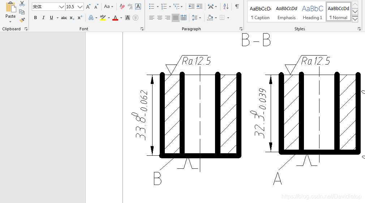Toggle Strikethrough formatting
365x203 pixels.
[x=64, y=18]
